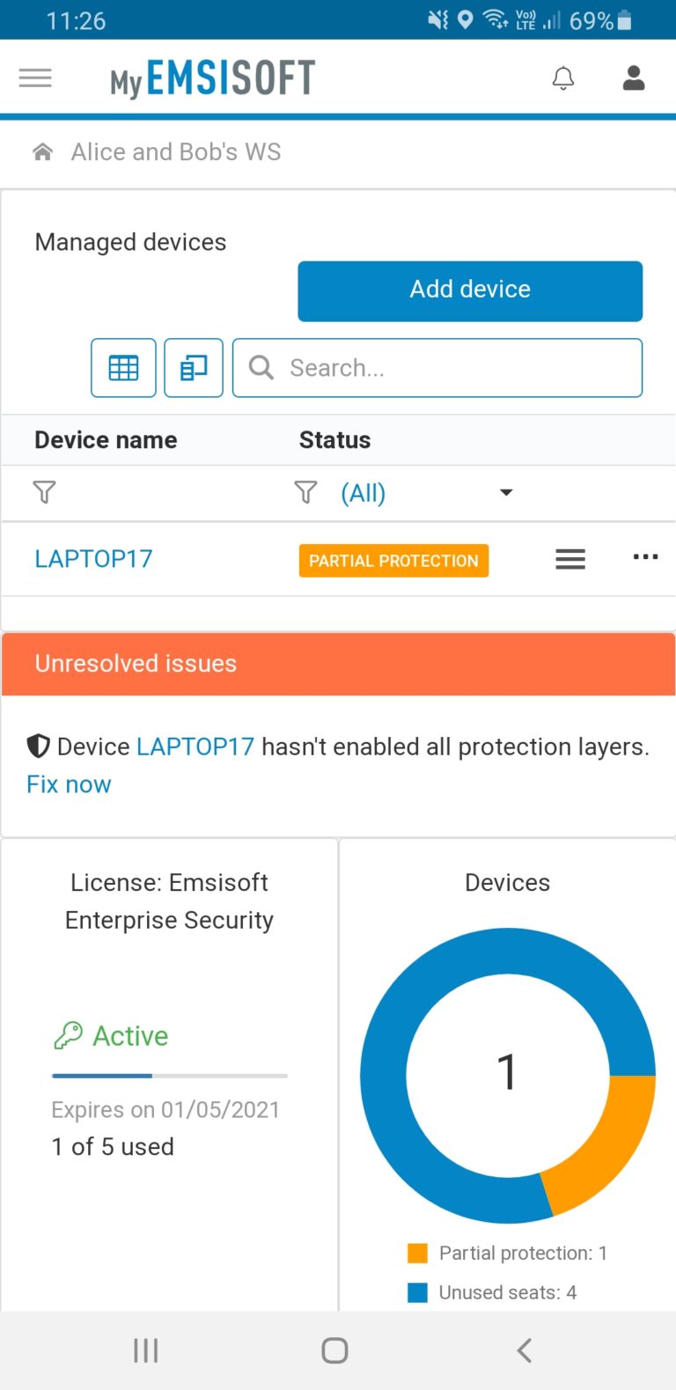Click the shield icon next to LAPTOP17 issue

[x=38, y=746]
